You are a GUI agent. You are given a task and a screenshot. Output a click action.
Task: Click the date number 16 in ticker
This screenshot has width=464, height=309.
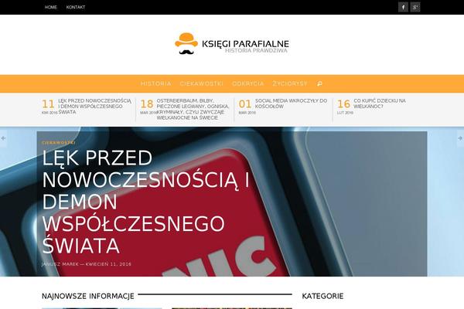point(343,104)
